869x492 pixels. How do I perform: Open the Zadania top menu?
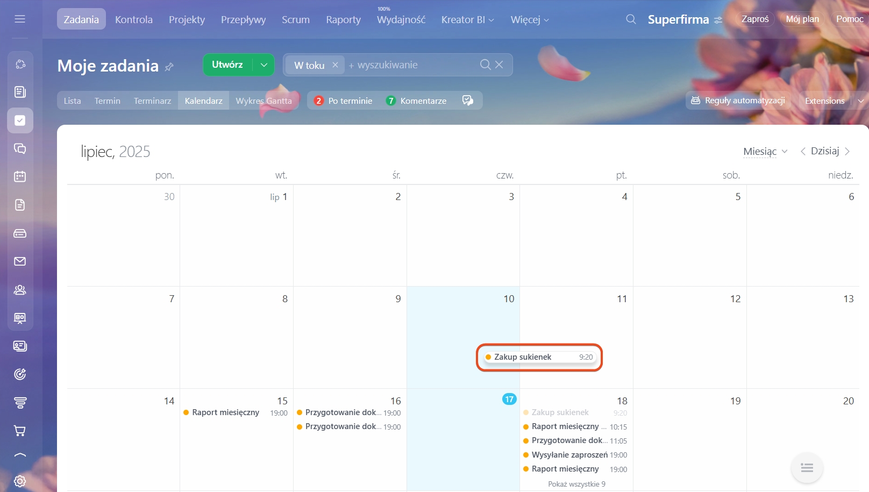point(81,19)
